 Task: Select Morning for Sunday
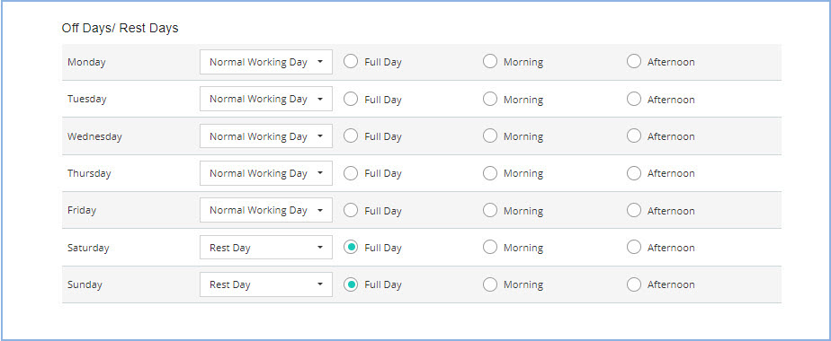[x=490, y=284]
